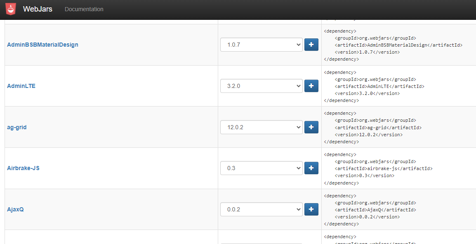The height and width of the screenshot is (244, 476).
Task: Click the AjaxQ artifactId line
Action: tap(375, 210)
